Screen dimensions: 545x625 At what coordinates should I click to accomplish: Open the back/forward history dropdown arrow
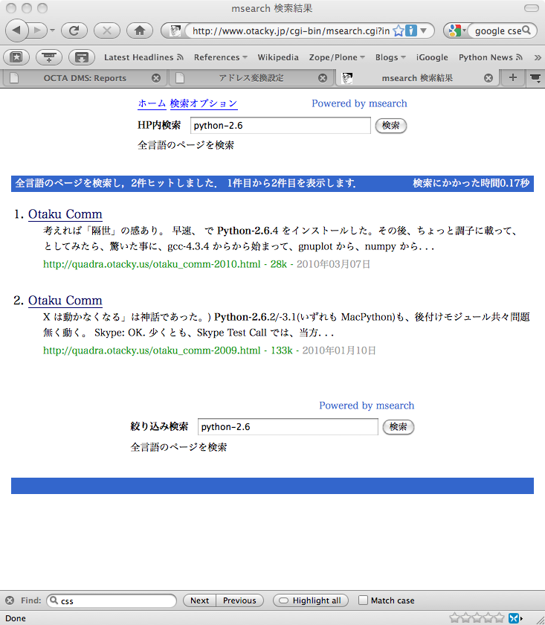click(x=52, y=31)
